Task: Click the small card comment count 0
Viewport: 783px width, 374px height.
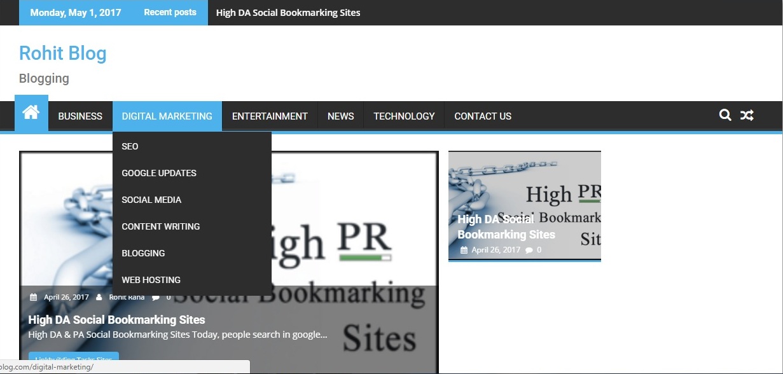Action: click(x=539, y=250)
